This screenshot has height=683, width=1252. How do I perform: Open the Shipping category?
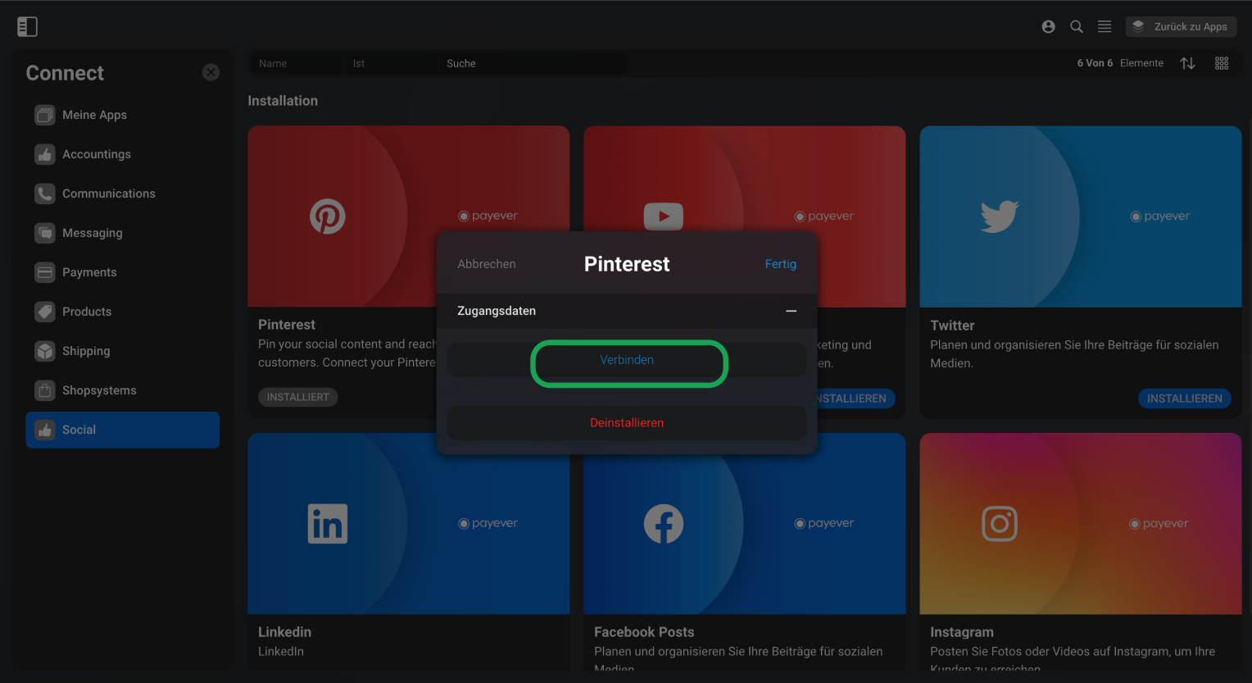coord(123,351)
